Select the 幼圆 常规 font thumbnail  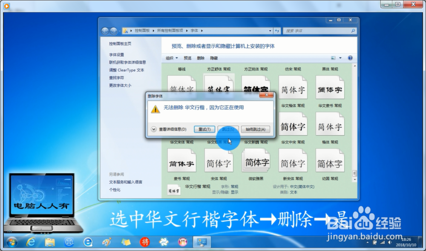coord(330,161)
